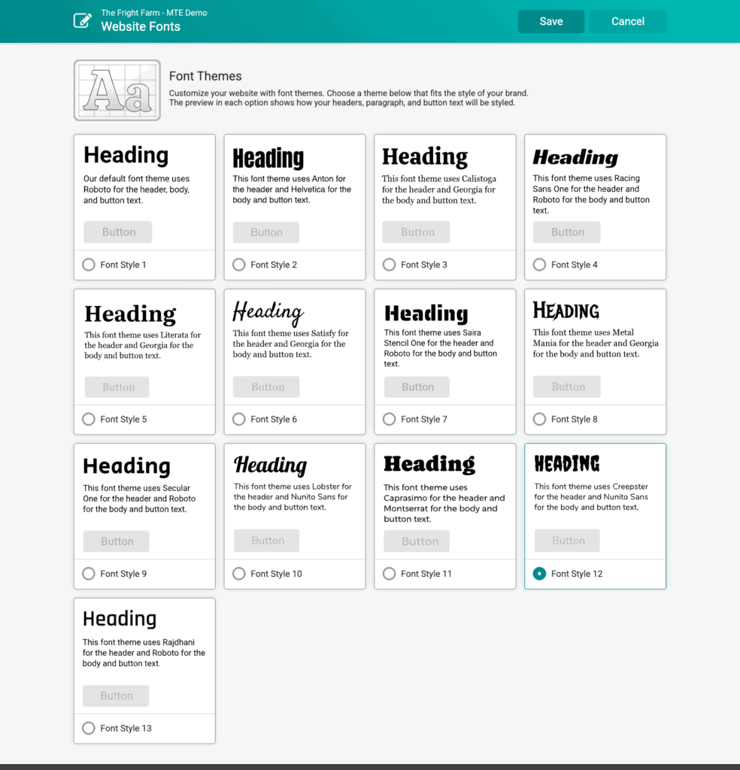740x770 pixels.
Task: Choose Font Style 3 radio option
Action: (390, 265)
